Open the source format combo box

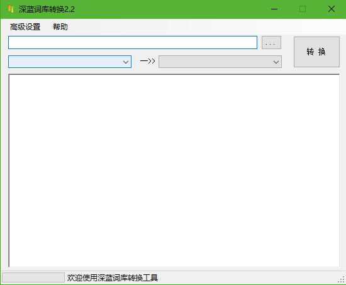[70, 62]
